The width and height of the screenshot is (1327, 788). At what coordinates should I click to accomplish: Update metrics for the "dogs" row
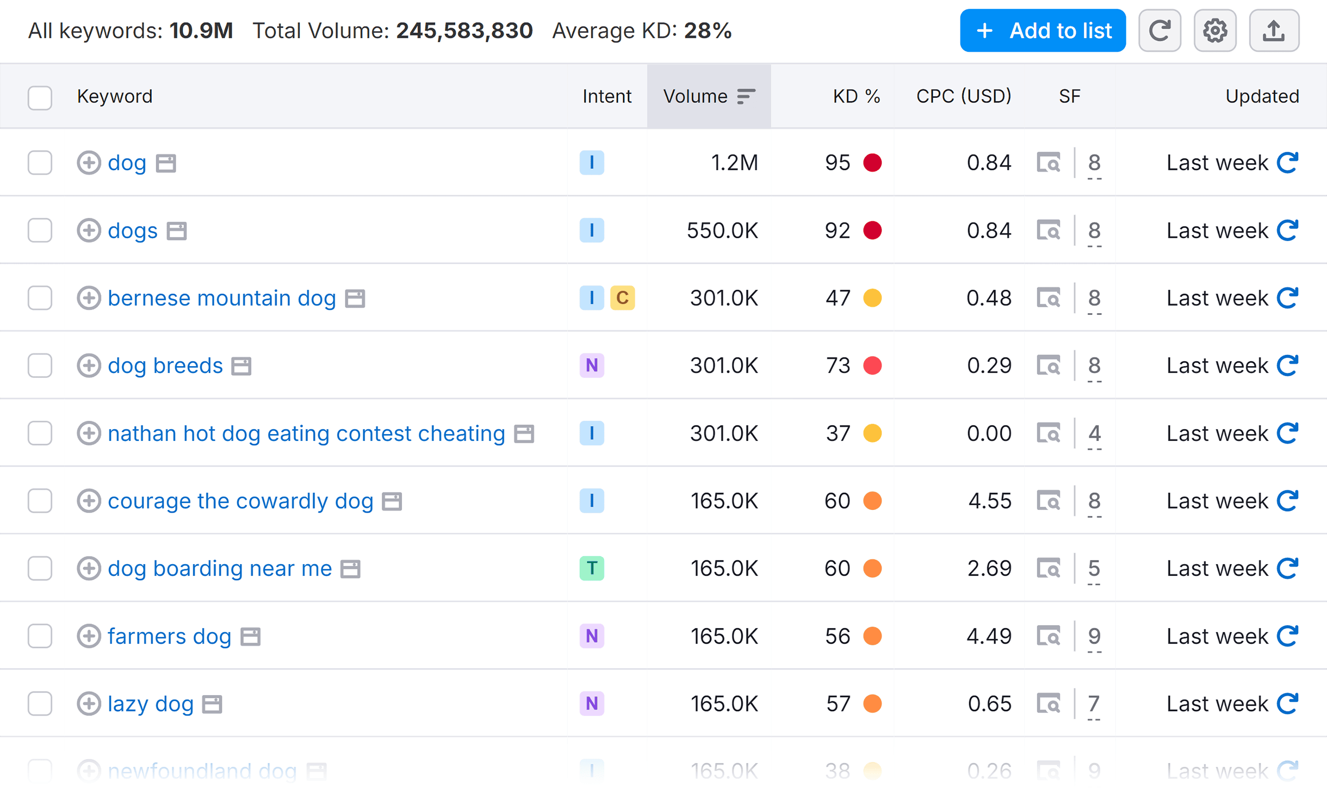tap(1289, 230)
